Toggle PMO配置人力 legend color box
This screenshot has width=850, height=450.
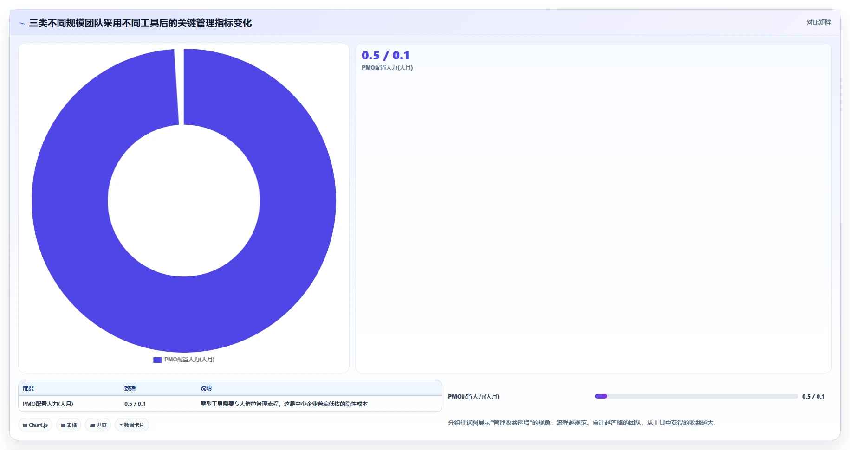(157, 360)
